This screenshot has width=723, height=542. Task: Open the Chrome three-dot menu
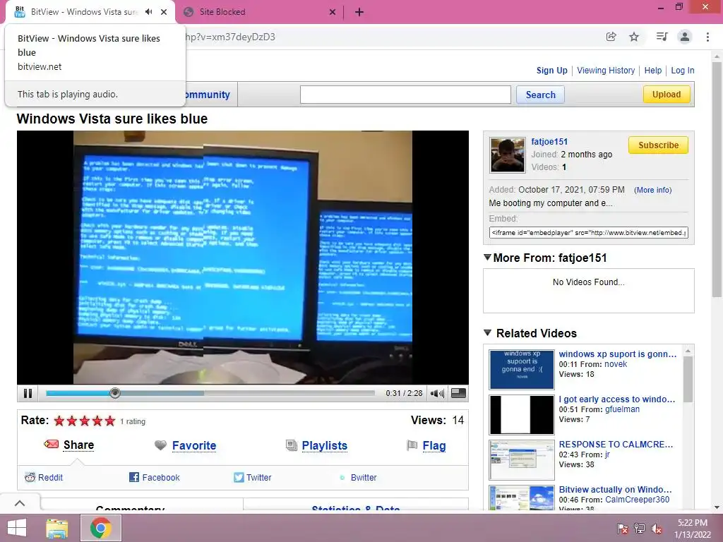[707, 37]
